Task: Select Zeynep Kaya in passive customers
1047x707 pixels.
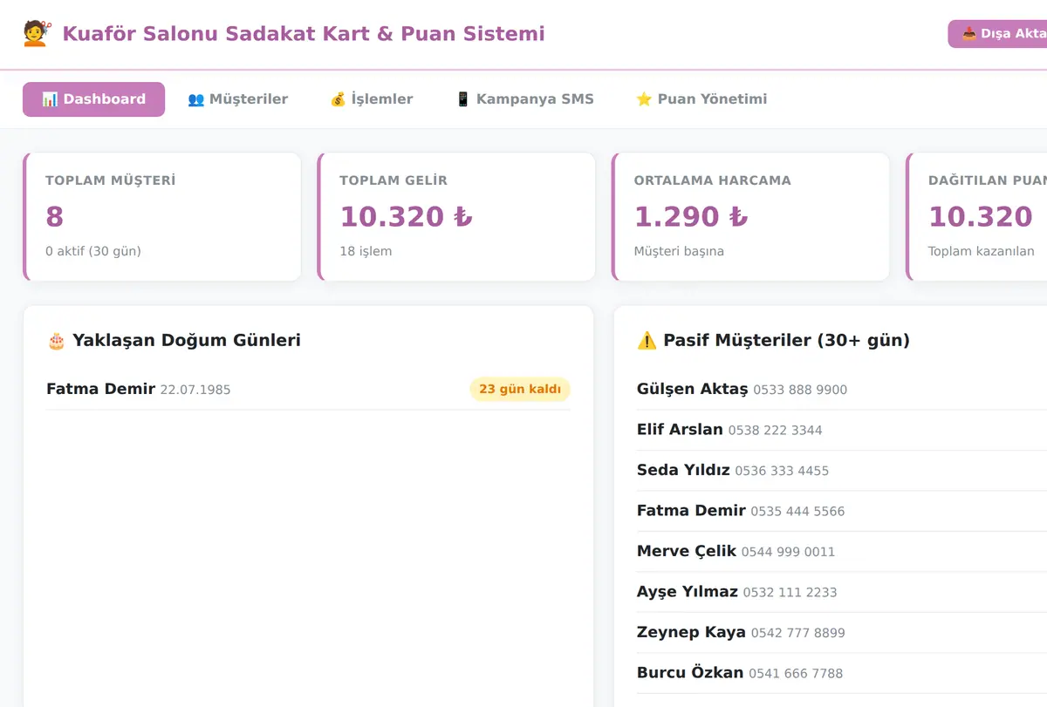Action: (691, 632)
